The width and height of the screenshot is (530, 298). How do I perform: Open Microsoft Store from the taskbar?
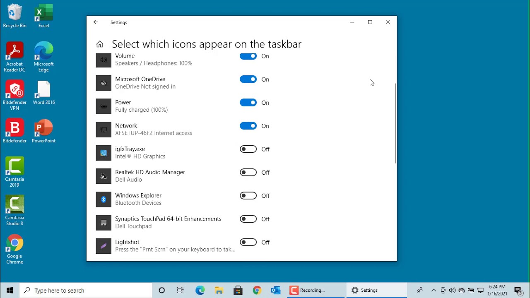[238, 291]
